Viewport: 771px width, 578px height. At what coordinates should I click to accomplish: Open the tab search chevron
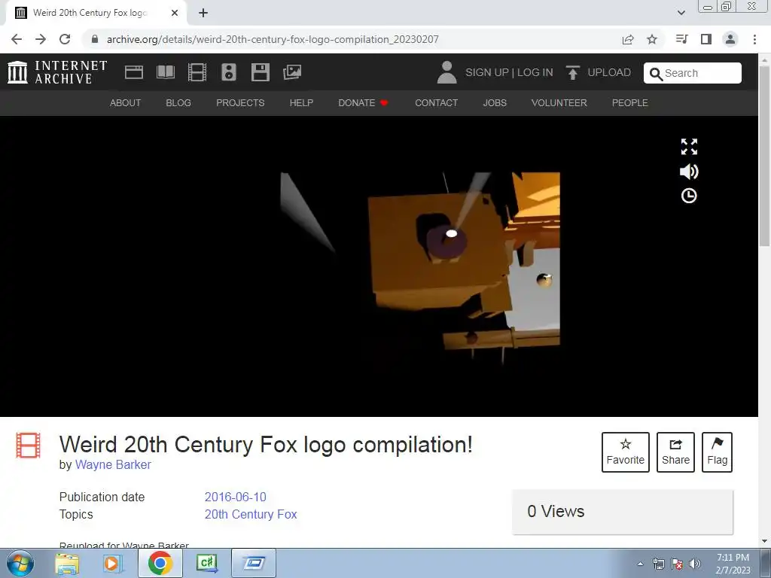tap(681, 13)
